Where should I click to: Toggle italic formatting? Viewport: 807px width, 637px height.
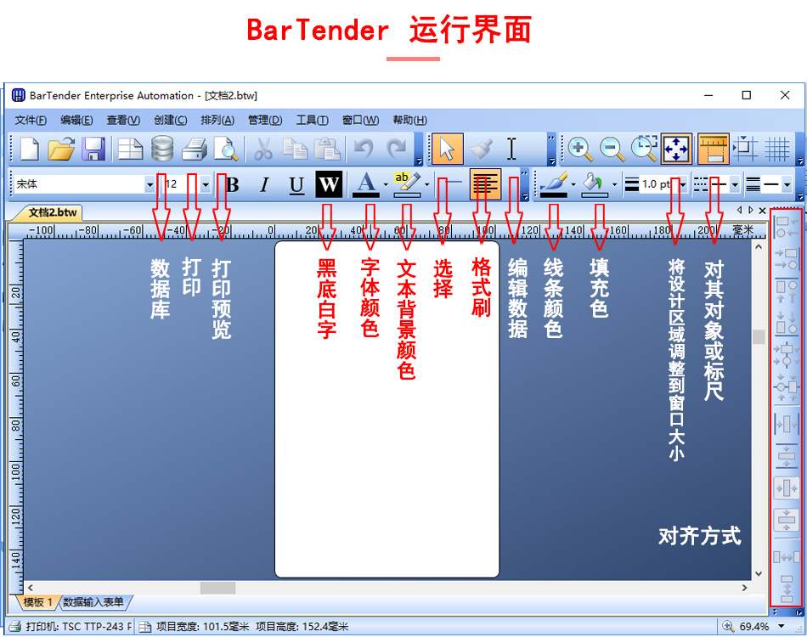pos(264,184)
